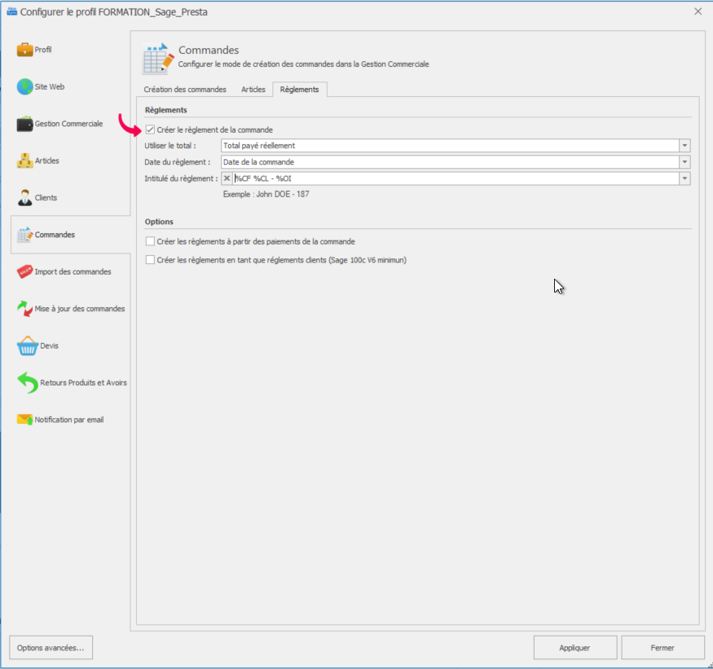
Task: Check Créer les règlements en tant que règlements clients
Action: (x=150, y=261)
